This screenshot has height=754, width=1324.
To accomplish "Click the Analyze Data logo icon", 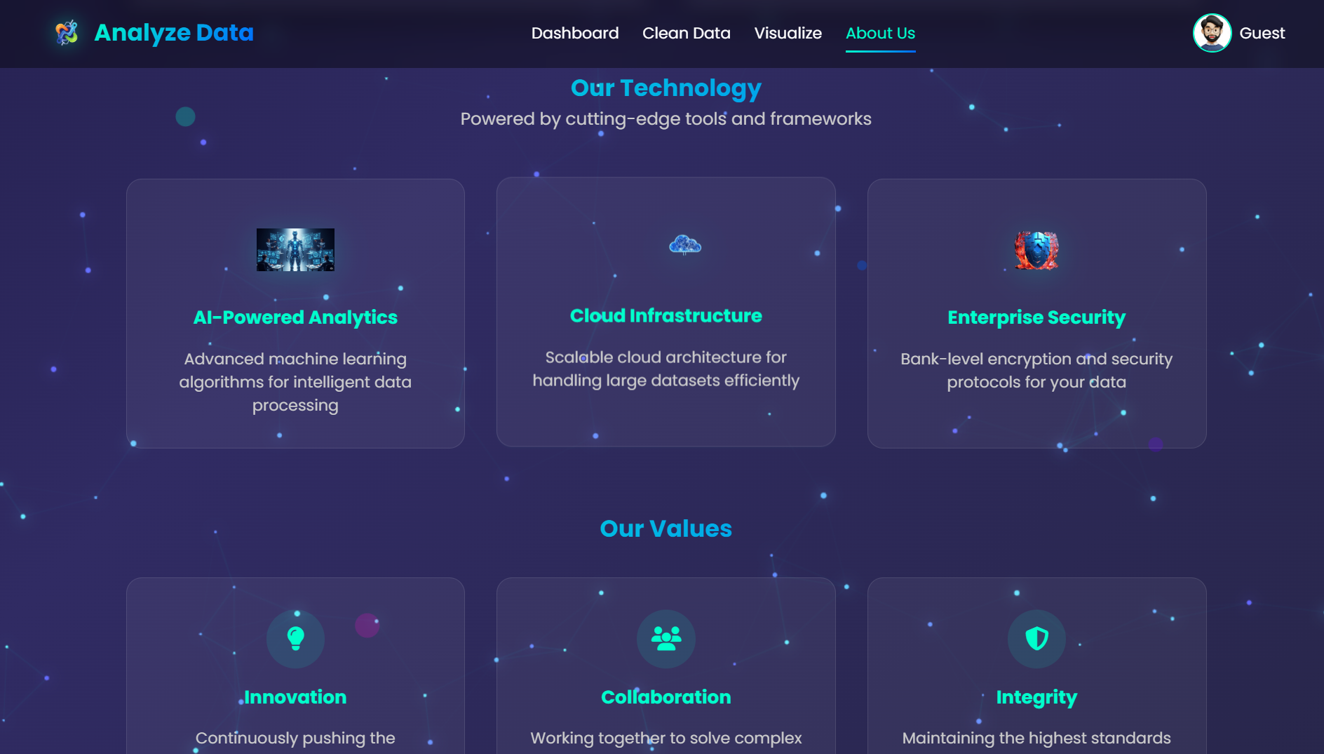I will pyautogui.click(x=67, y=33).
